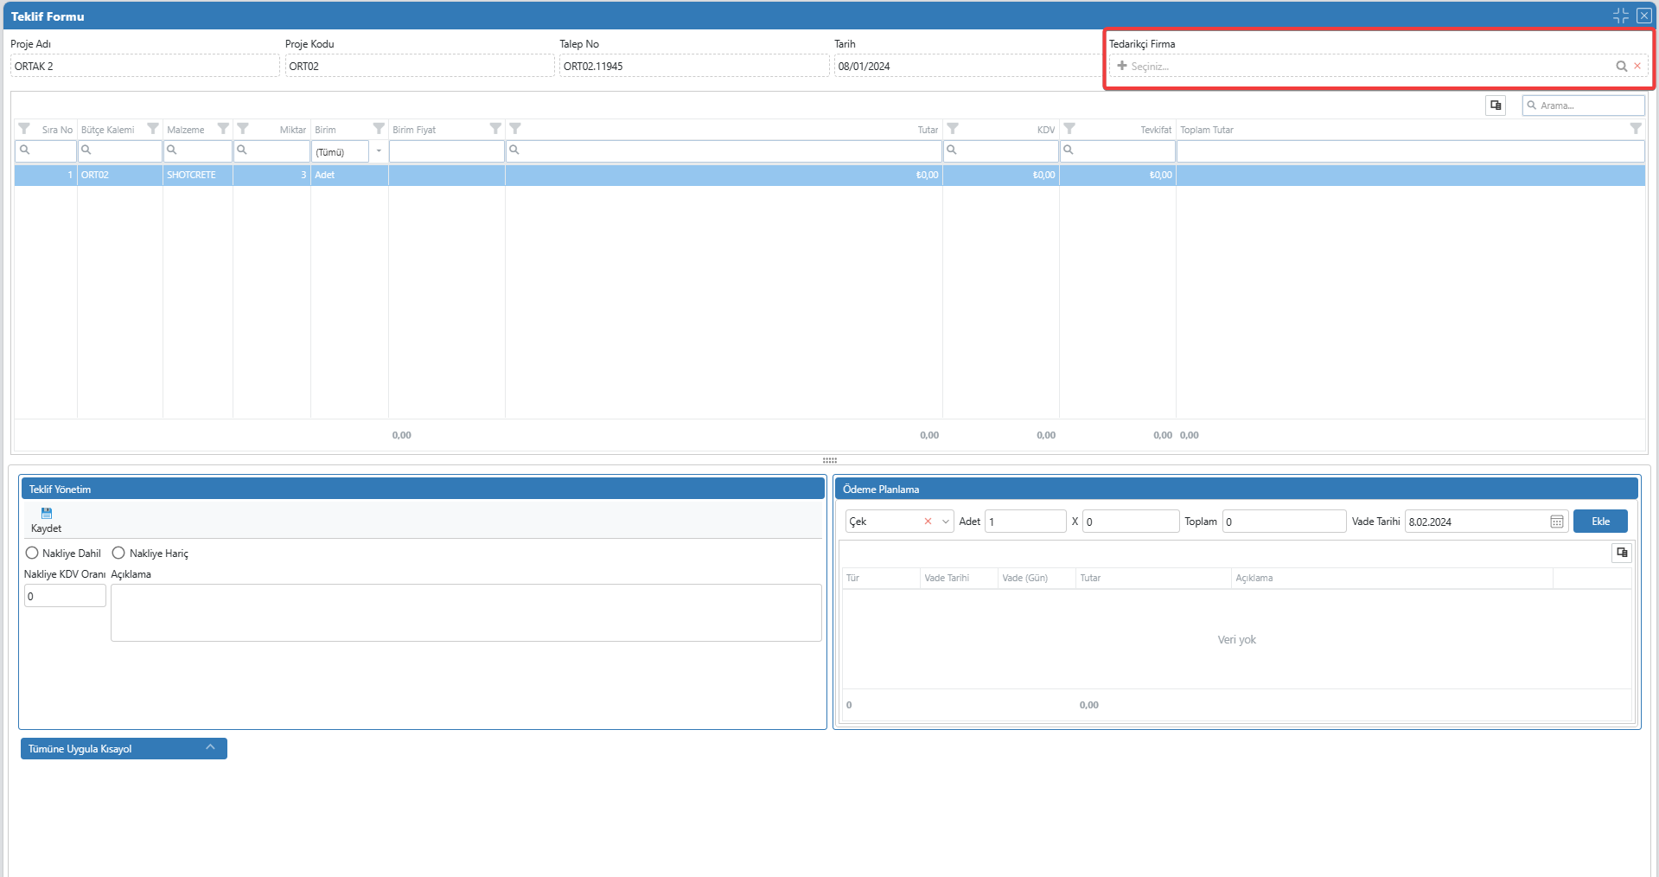Select Nakliye Hariç radio button

pos(118,554)
